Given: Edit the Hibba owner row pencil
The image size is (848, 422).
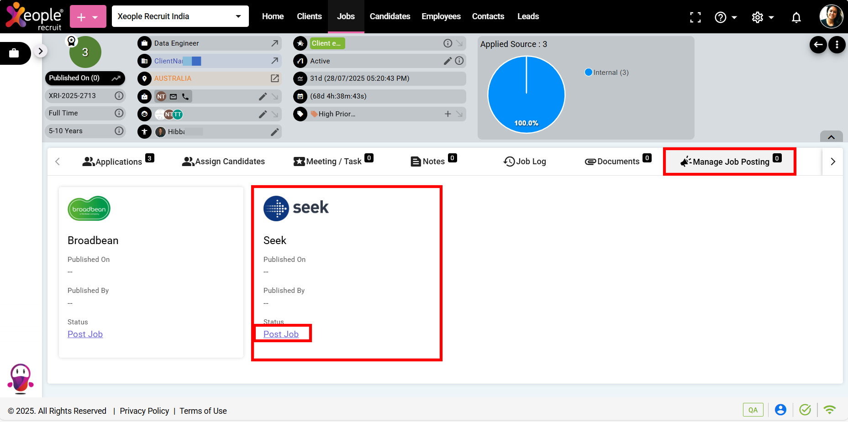Looking at the screenshot, I should tap(274, 132).
